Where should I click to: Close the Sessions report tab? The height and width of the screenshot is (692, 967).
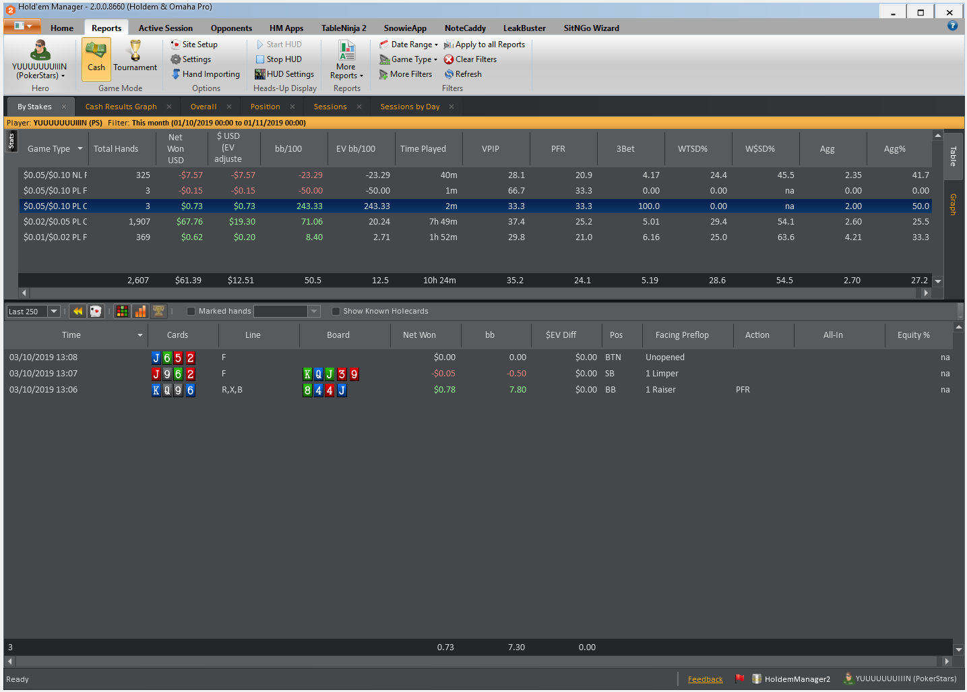[359, 107]
